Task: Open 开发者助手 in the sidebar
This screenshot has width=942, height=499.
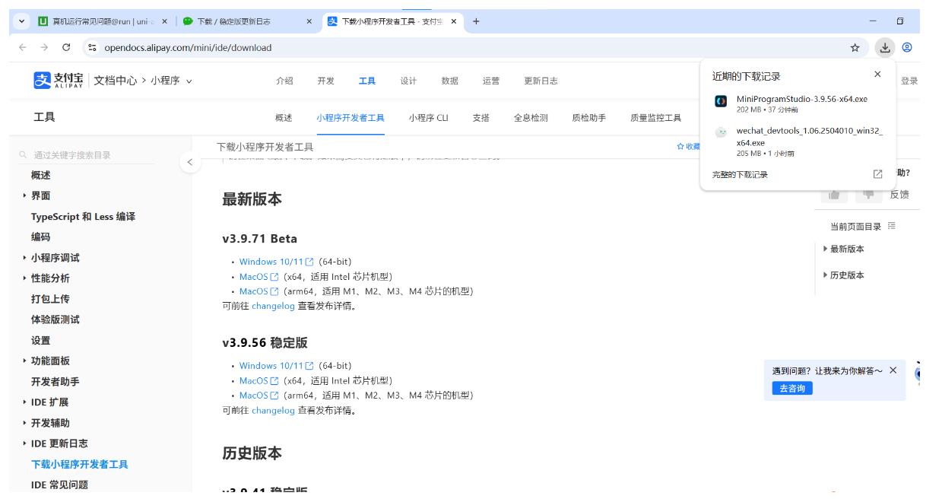Action: click(x=55, y=382)
